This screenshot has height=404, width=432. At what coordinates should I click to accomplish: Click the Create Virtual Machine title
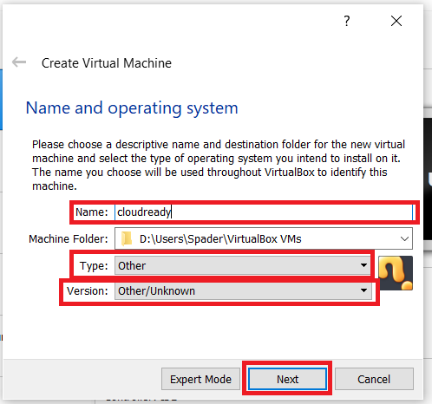coord(107,63)
